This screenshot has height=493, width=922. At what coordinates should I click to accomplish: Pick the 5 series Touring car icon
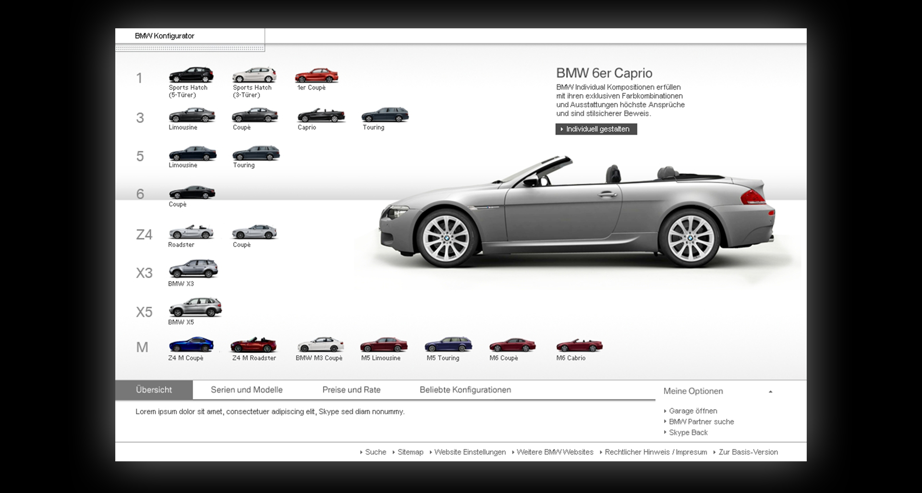point(256,153)
